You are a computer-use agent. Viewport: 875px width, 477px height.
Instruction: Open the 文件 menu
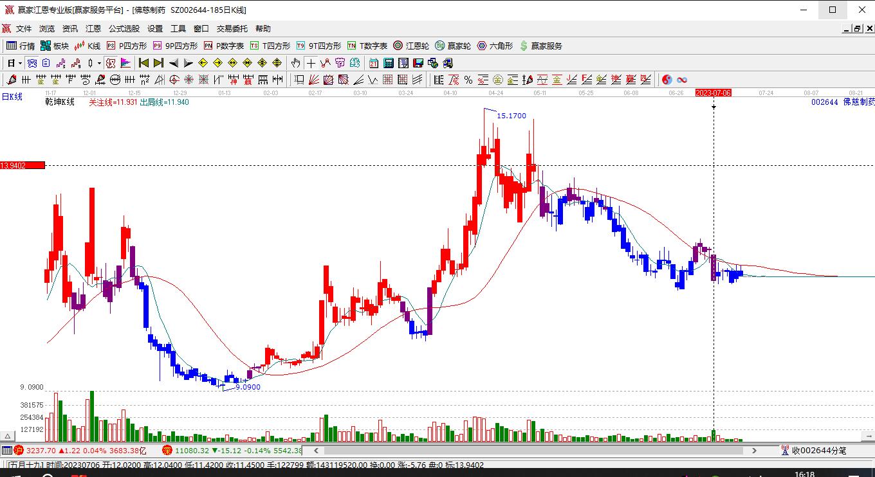click(x=24, y=28)
